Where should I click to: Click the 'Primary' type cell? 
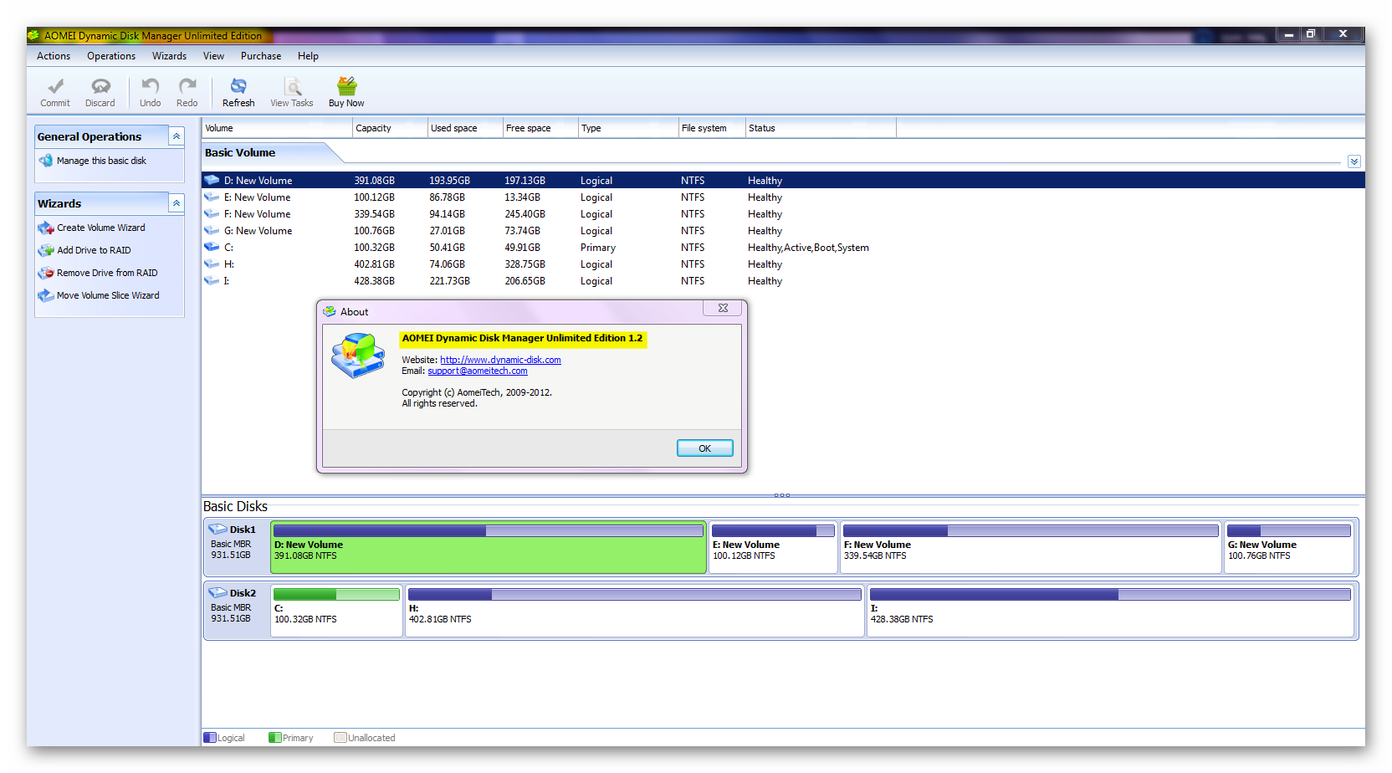pyautogui.click(x=598, y=248)
